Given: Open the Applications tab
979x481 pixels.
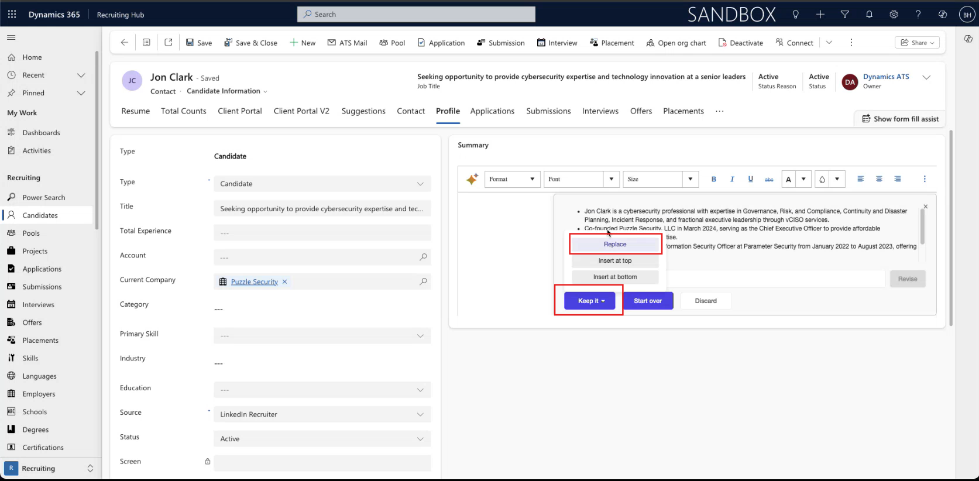Looking at the screenshot, I should (492, 111).
